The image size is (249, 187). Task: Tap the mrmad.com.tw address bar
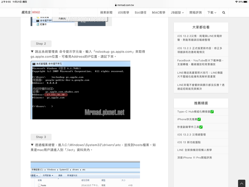(124, 5)
